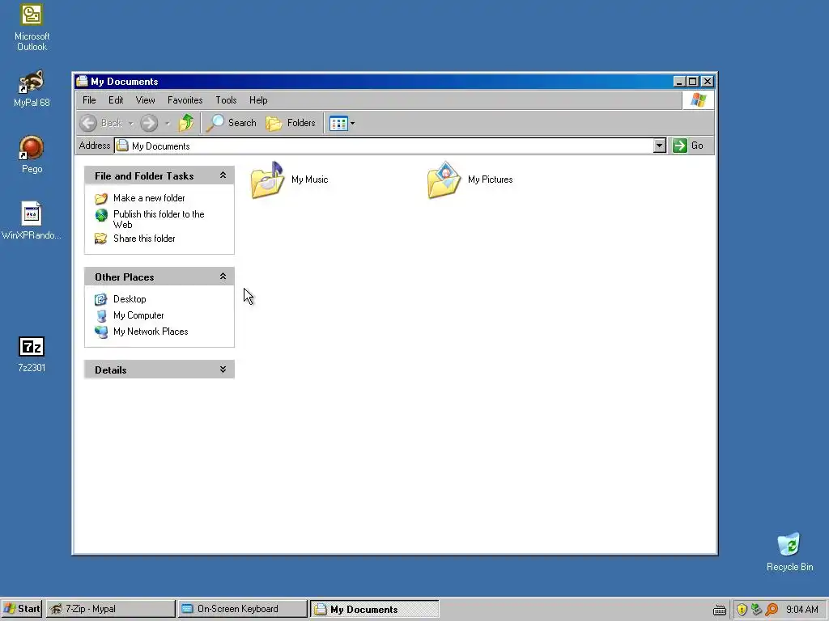Image resolution: width=829 pixels, height=621 pixels.
Task: Go to My Computer in Other Places
Action: (x=138, y=316)
